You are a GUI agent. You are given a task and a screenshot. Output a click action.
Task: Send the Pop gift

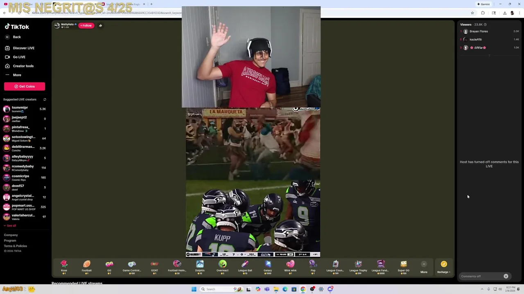[x=313, y=267]
